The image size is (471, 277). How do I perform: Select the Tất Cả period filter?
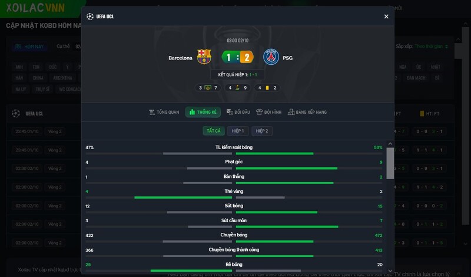pyautogui.click(x=213, y=131)
